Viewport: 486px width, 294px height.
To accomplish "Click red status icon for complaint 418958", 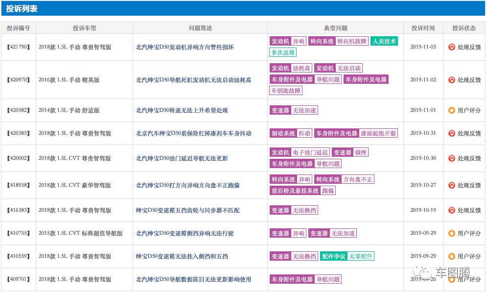I will coord(452,185).
